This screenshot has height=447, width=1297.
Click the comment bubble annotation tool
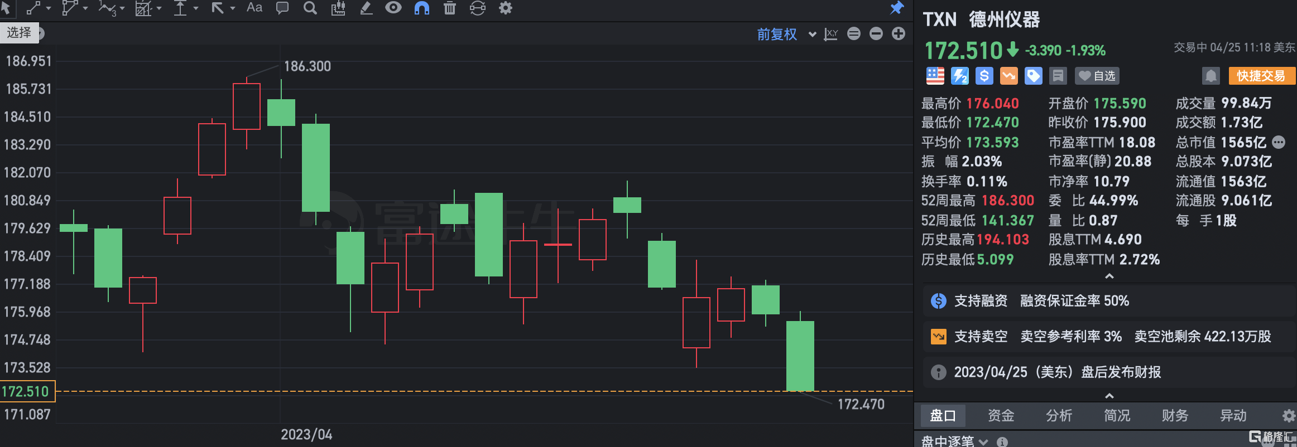coord(282,8)
